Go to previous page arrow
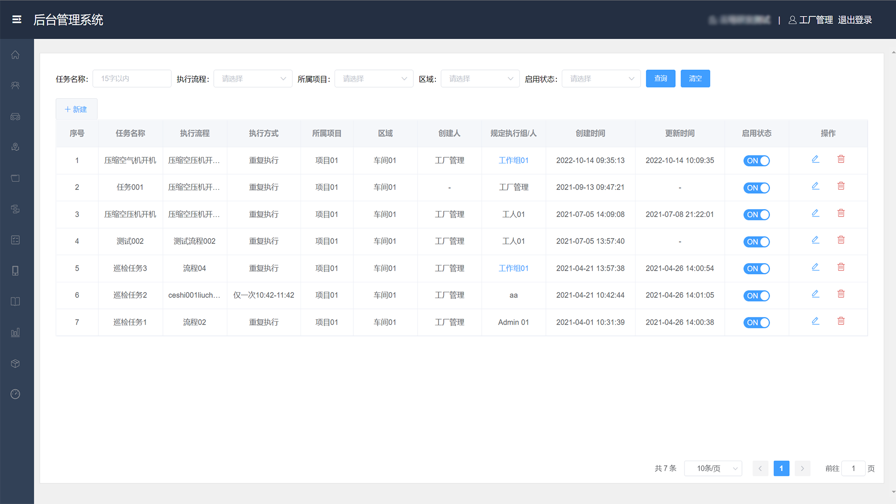The image size is (896, 504). pos(760,468)
